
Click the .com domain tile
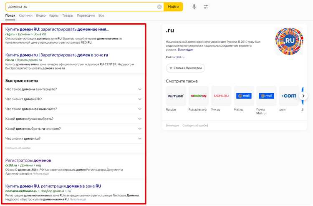tap(289, 96)
